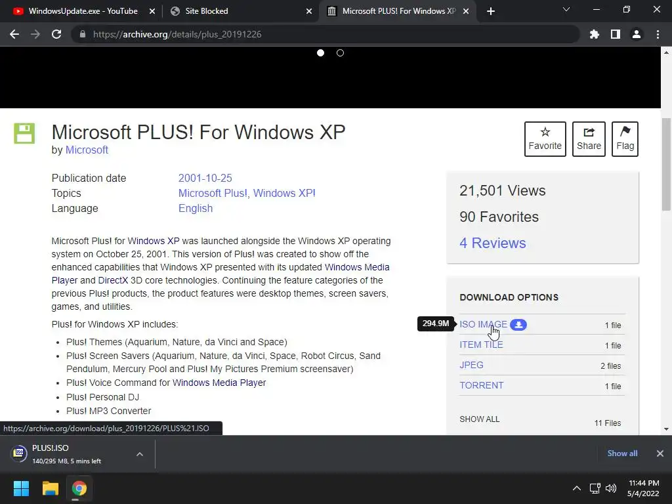Open File Explorer from taskbar

pyautogui.click(x=50, y=488)
